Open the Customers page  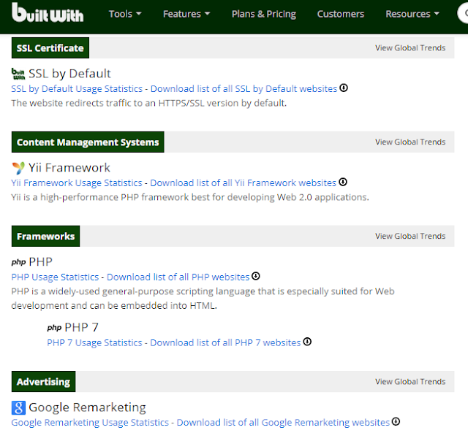(341, 14)
